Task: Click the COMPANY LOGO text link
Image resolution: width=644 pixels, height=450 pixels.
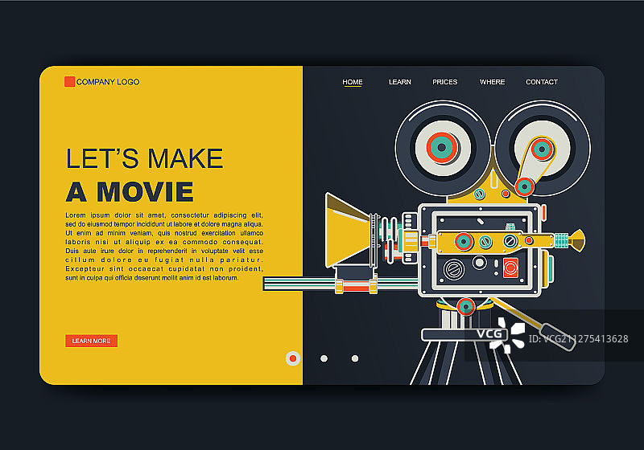Action: [108, 82]
